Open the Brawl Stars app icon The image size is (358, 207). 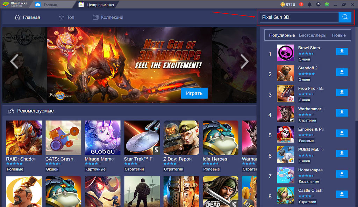tap(286, 53)
